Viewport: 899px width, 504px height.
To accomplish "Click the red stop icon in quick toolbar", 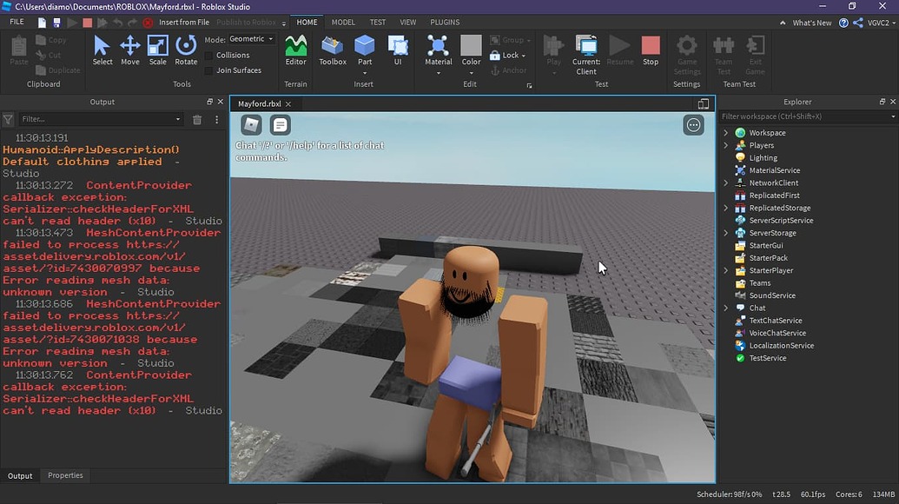I will click(x=87, y=23).
